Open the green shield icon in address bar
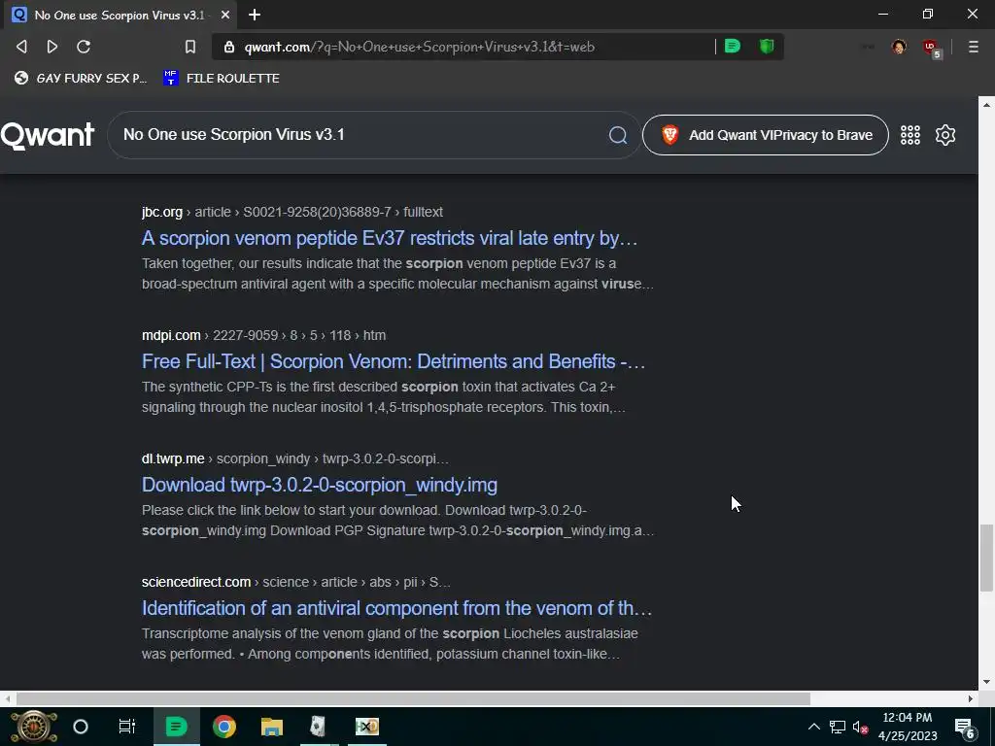 tap(767, 47)
